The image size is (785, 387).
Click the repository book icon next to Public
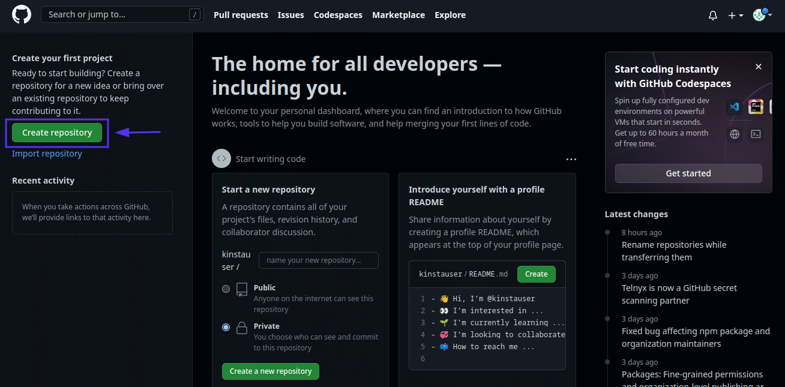point(242,290)
